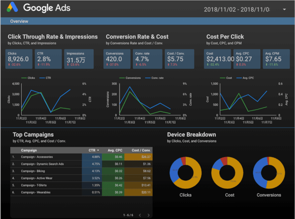
Task: Click the blue Avg. CPC legend entry
Action: [x=245, y=78]
